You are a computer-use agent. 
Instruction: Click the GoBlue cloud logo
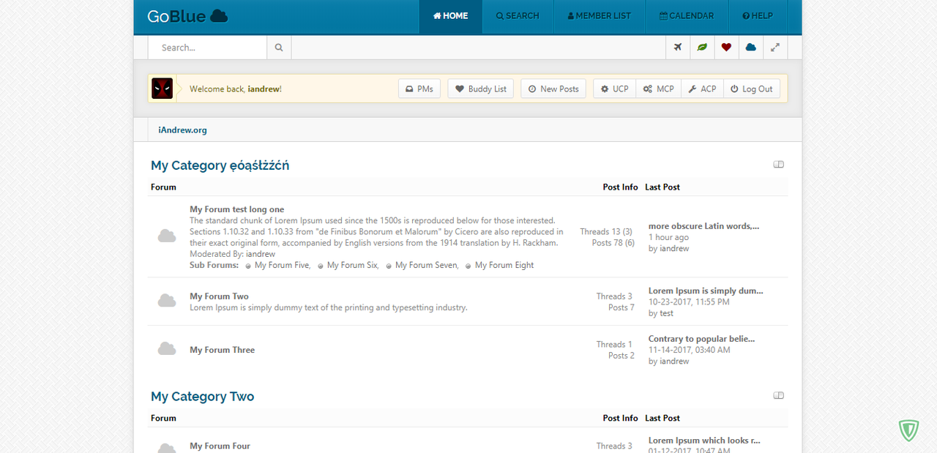coord(187,15)
